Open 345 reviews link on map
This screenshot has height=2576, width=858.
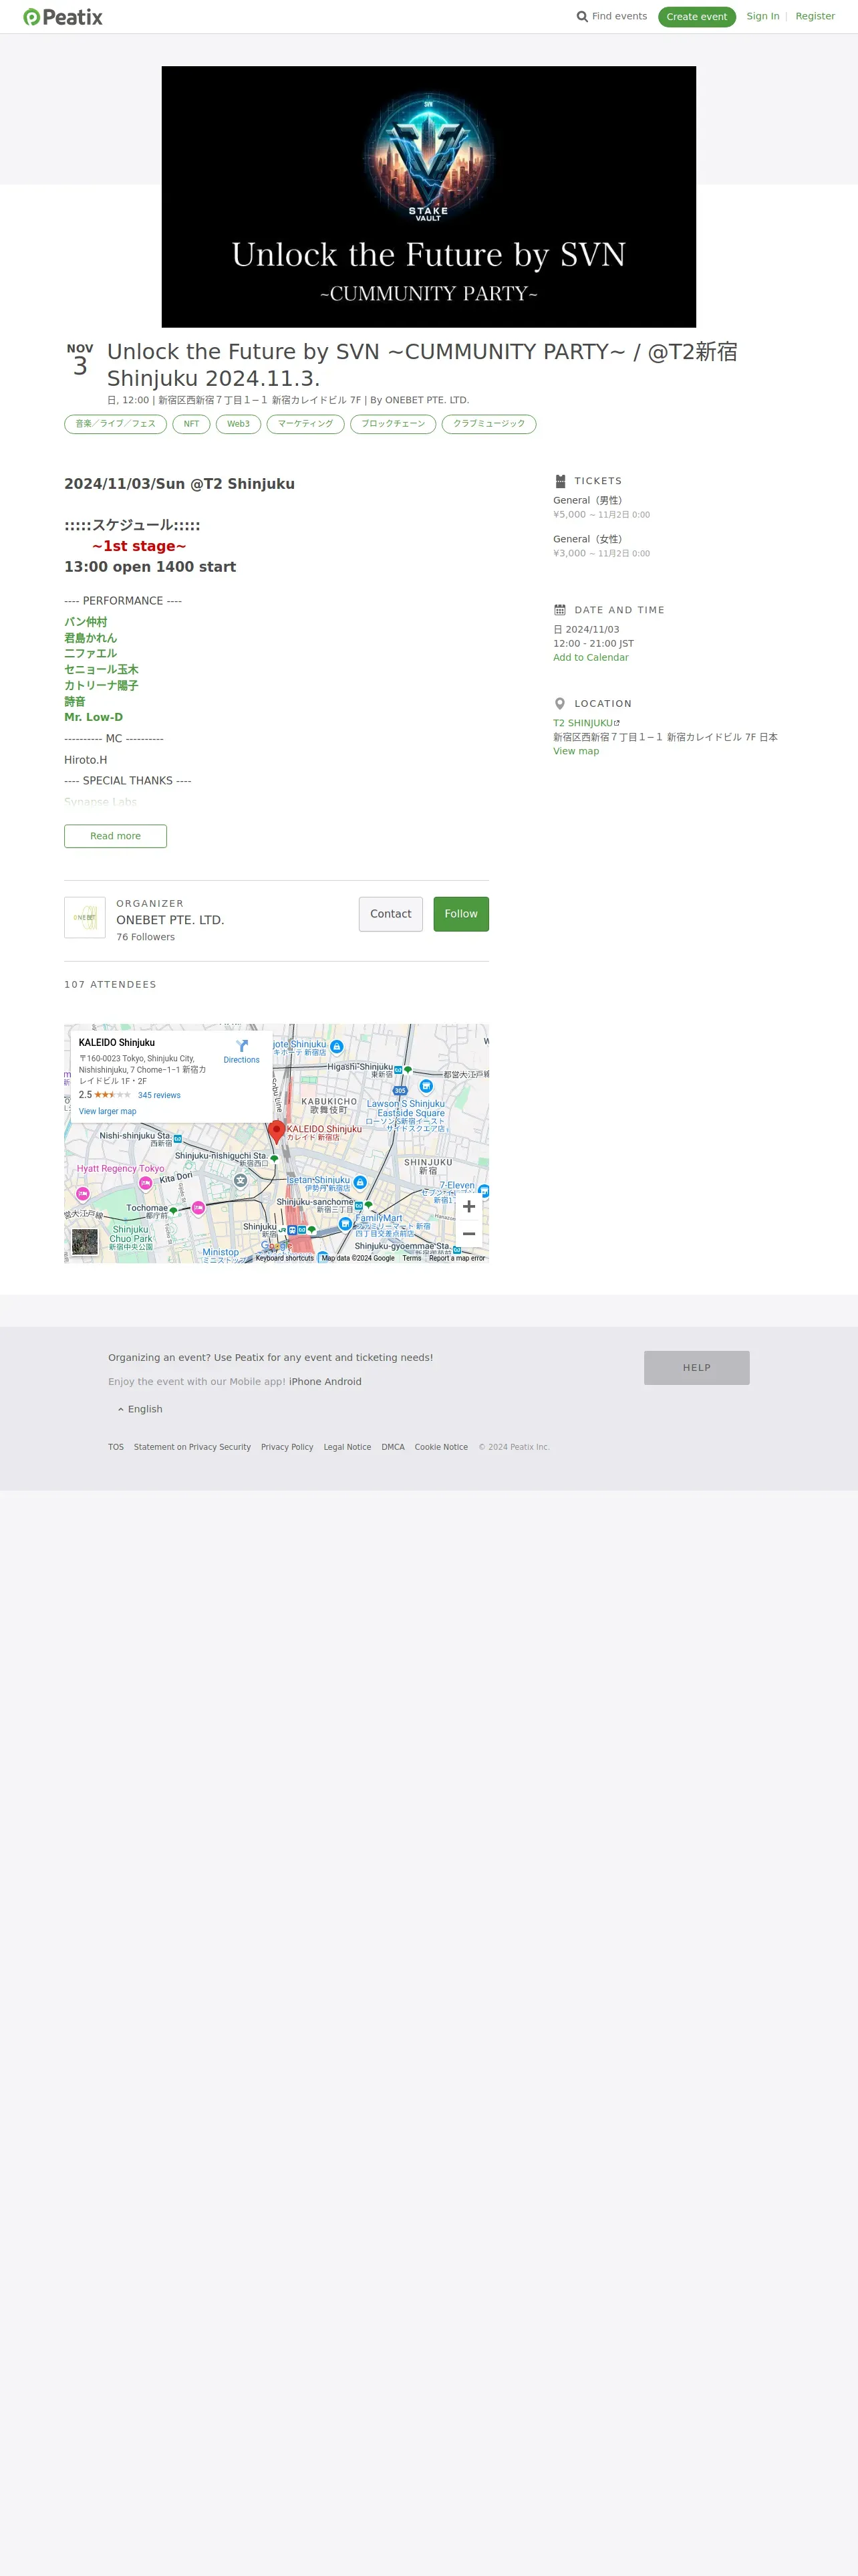click(160, 1095)
